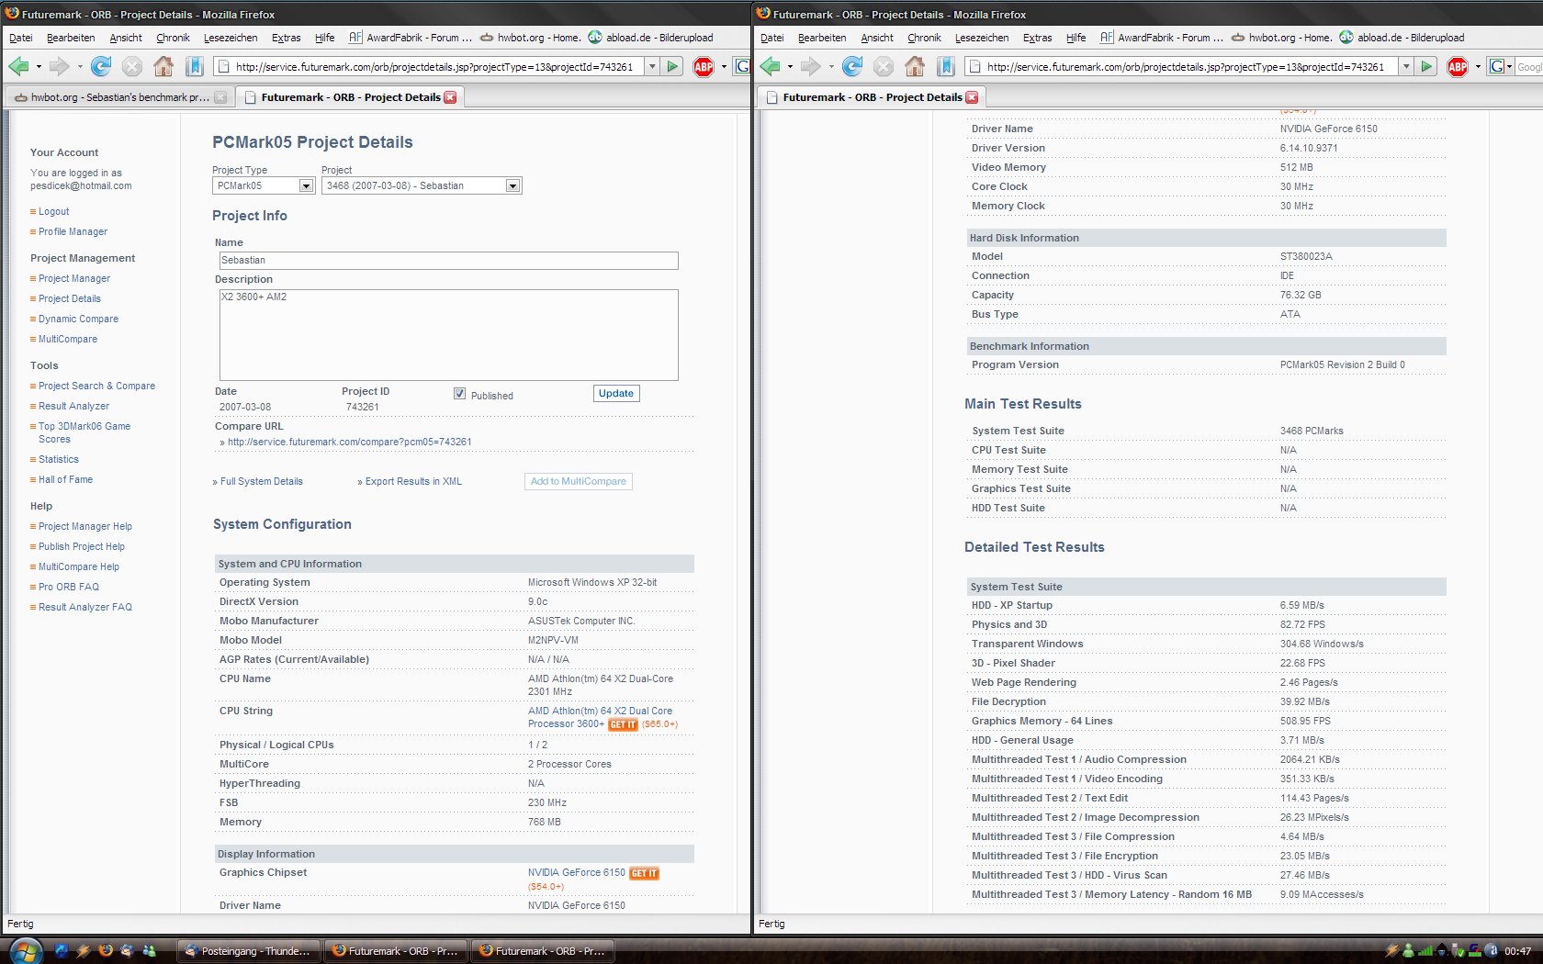The image size is (1543, 964).
Task: Open URL history dropdown in left address bar
Action: pyautogui.click(x=652, y=66)
